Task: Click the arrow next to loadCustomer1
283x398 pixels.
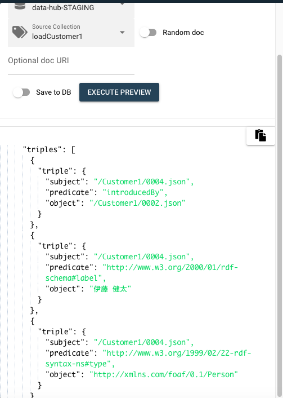Action: pos(122,33)
